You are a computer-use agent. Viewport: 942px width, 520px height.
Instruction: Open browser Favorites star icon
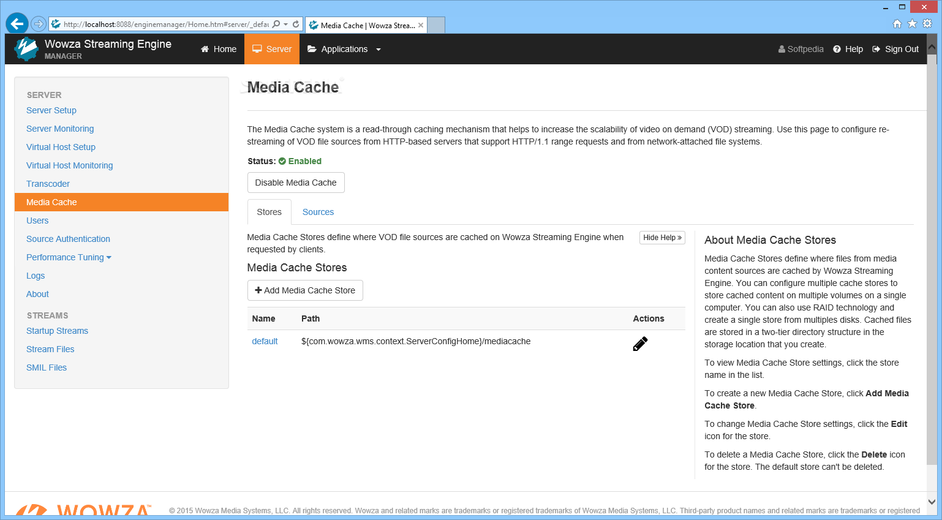coord(912,24)
